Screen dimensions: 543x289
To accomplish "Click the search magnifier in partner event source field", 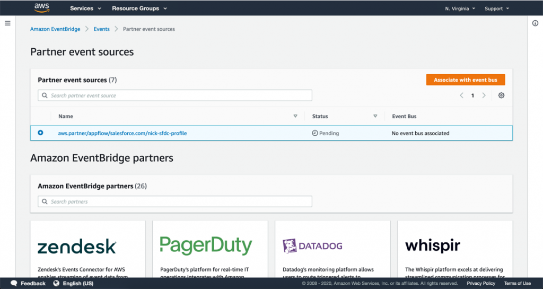I will 45,95.
